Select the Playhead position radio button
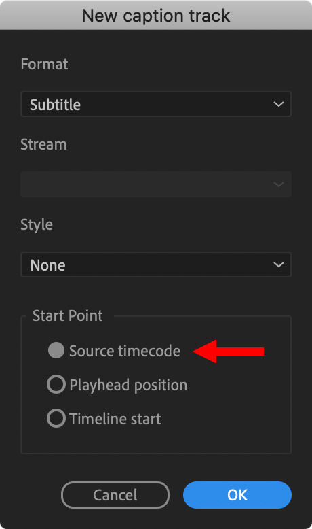Viewport: 312px width, 529px height. pos(56,384)
